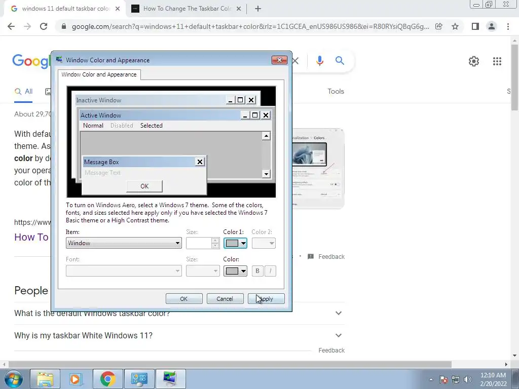
Task: Click Chrome back arrow button
Action: click(11, 26)
